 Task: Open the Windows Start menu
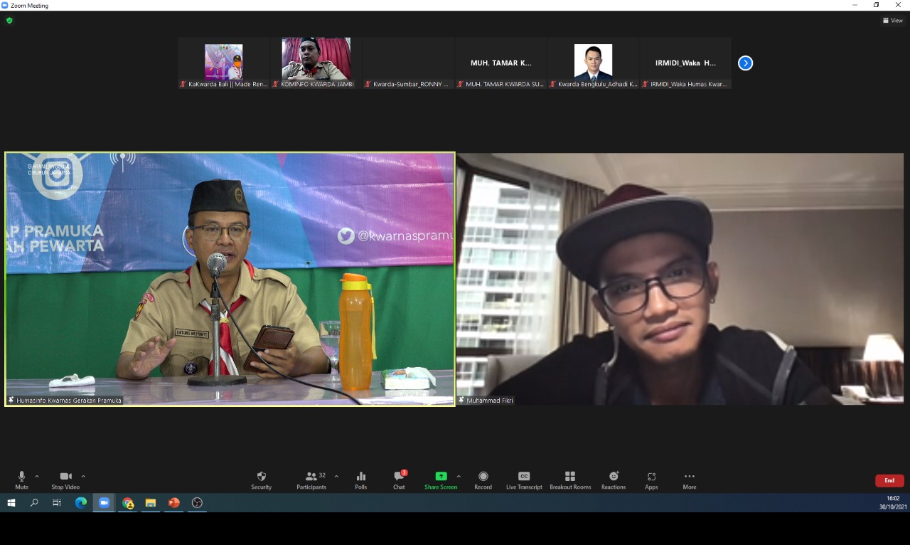pyautogui.click(x=11, y=503)
